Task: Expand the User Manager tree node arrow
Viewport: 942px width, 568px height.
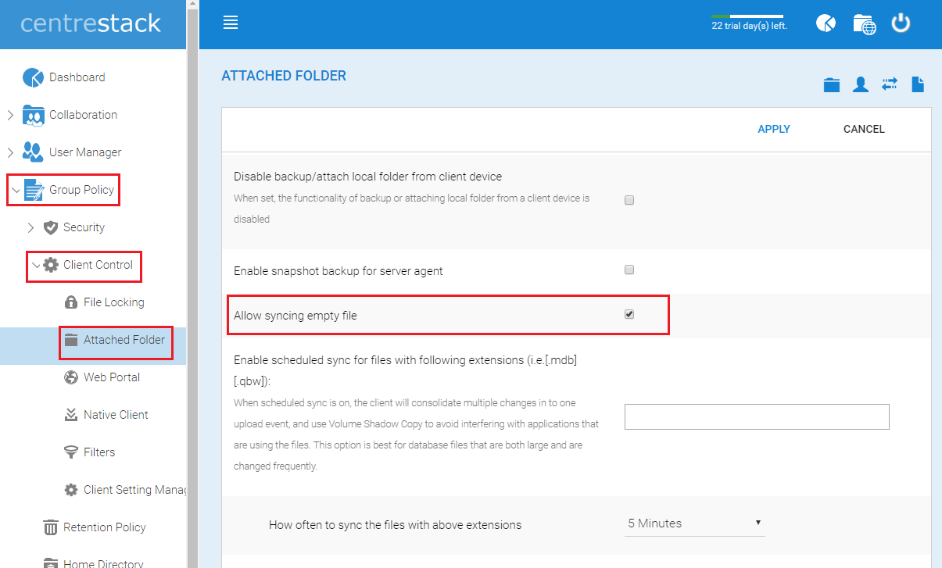Action: pyautogui.click(x=10, y=152)
